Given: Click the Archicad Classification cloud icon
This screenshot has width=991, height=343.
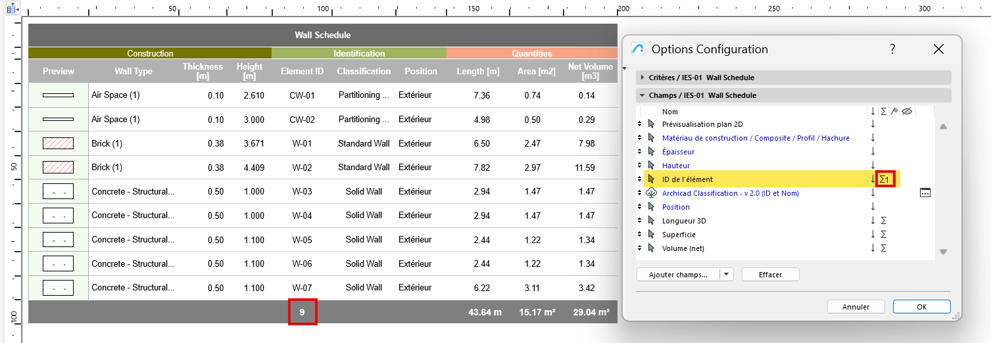Looking at the screenshot, I should [x=652, y=193].
